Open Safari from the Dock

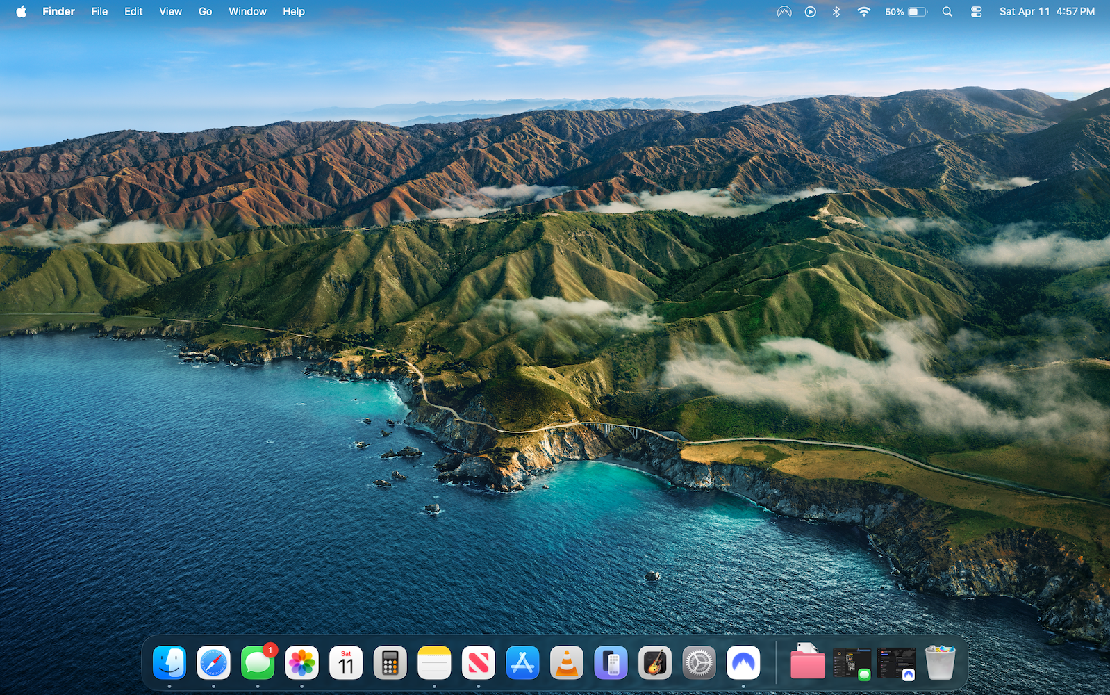213,663
